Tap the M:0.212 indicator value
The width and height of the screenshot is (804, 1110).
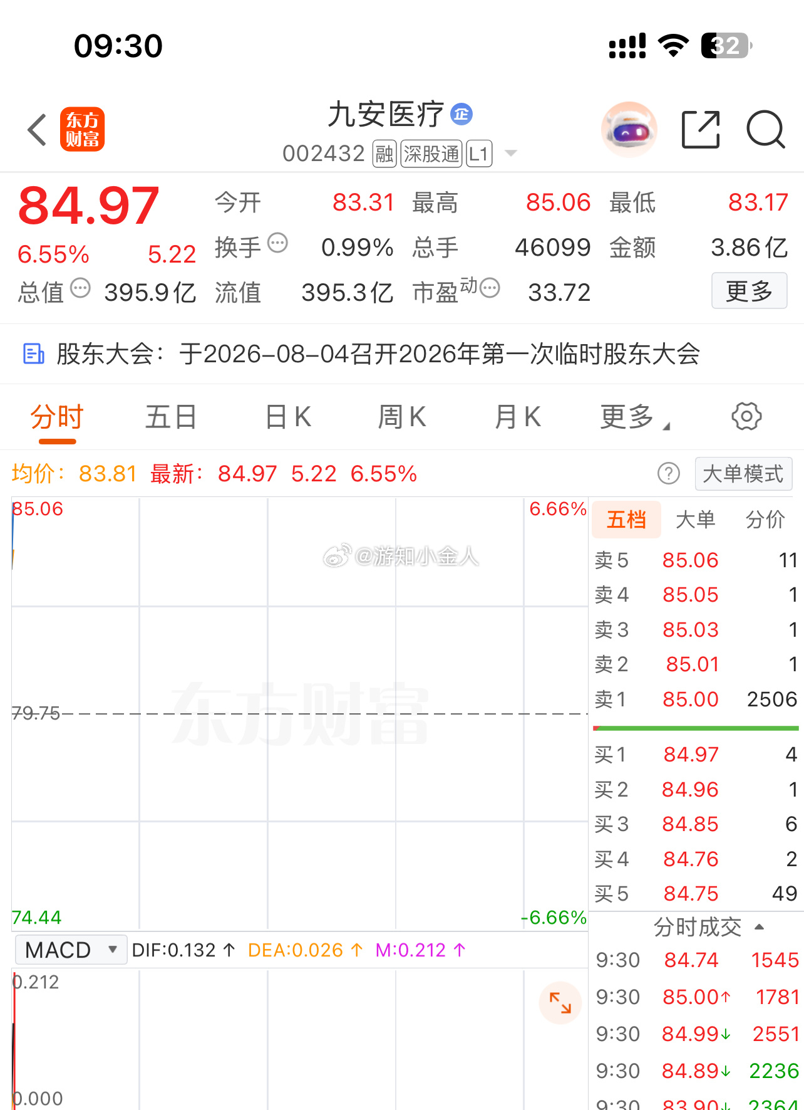(421, 950)
